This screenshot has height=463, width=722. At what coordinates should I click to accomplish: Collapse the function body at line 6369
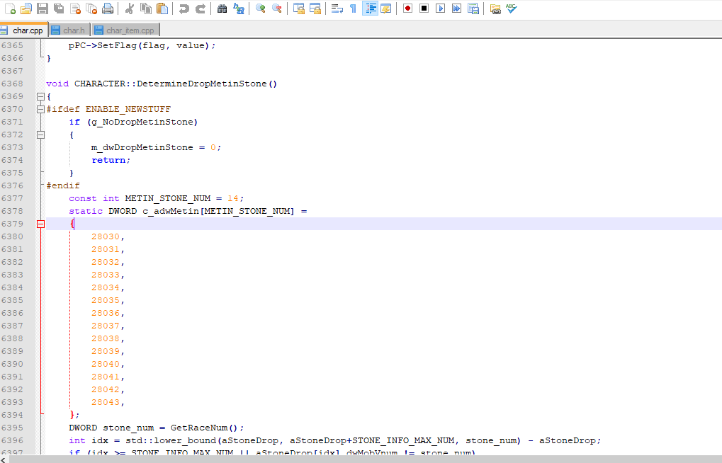click(40, 97)
